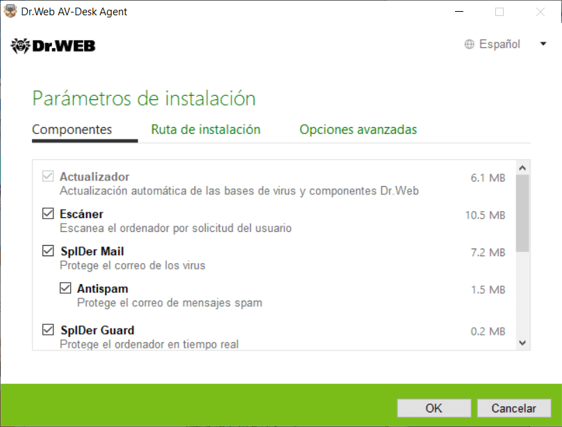Click the Dr.Web AV-Desk Agent title bar icon
Screen dimensions: 562x427
pos(10,12)
